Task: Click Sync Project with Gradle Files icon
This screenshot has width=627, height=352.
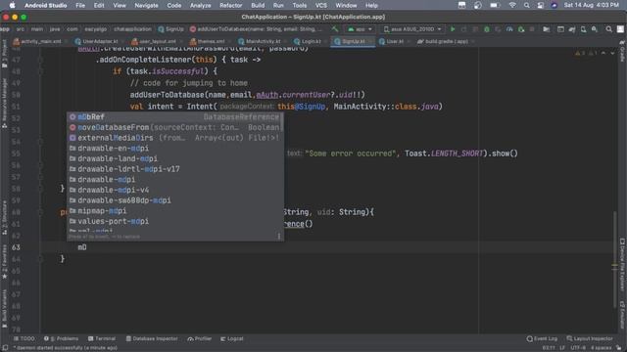Action: point(572,29)
